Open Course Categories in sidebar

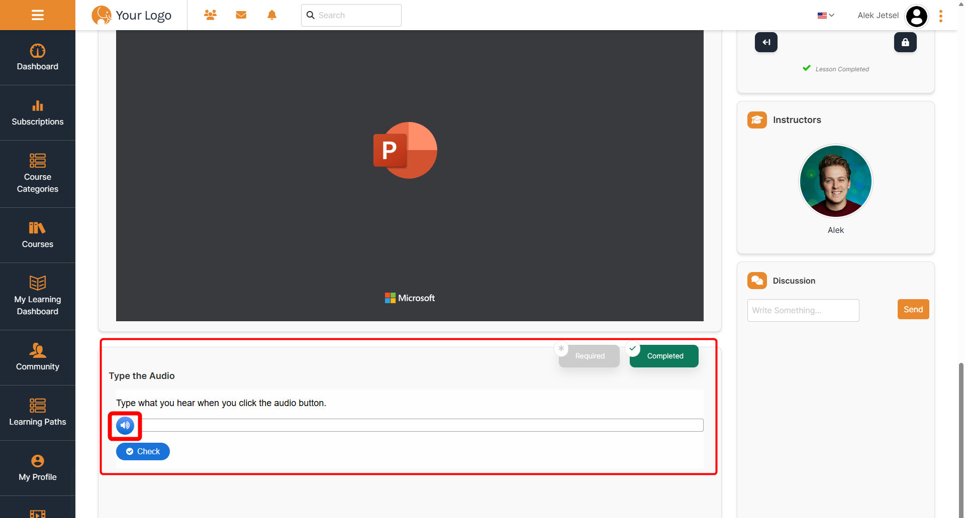tap(38, 174)
